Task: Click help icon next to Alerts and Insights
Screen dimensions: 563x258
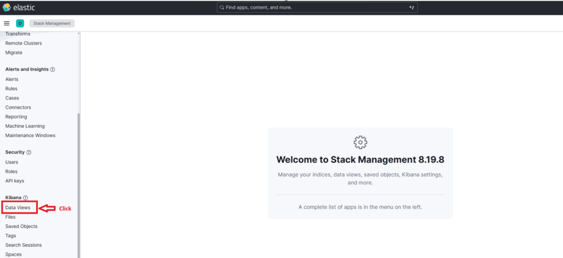Action: click(53, 70)
